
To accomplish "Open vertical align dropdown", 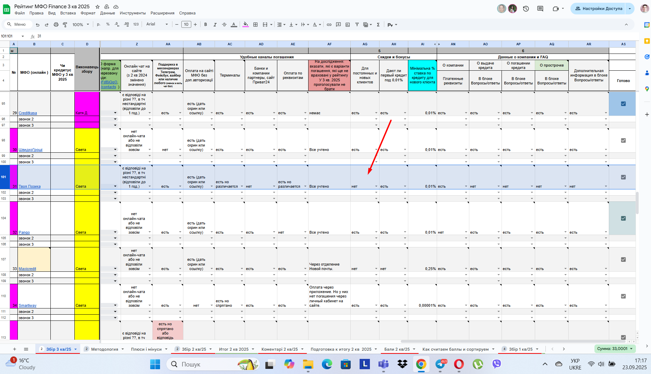I will pos(293,25).
